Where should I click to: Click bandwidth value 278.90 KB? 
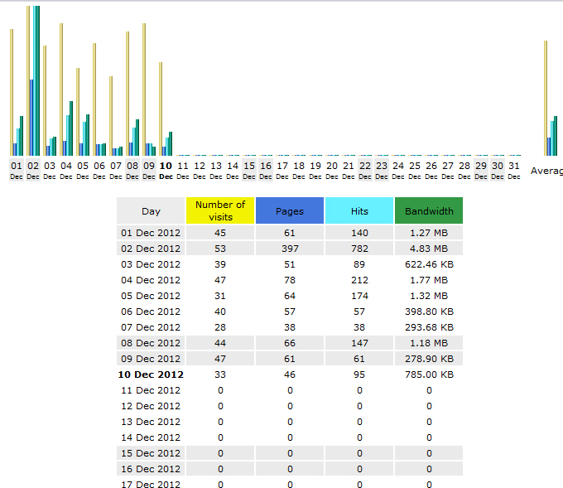coord(429,359)
